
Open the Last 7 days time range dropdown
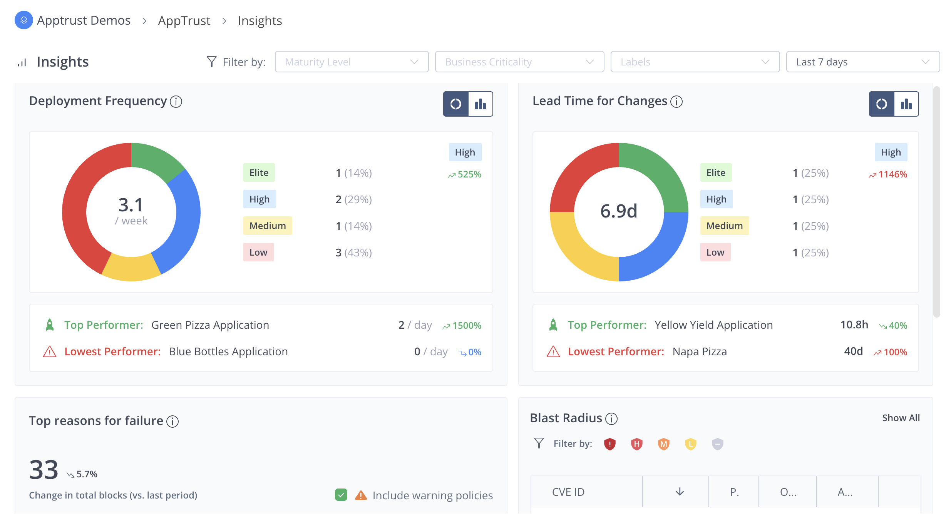coord(862,62)
